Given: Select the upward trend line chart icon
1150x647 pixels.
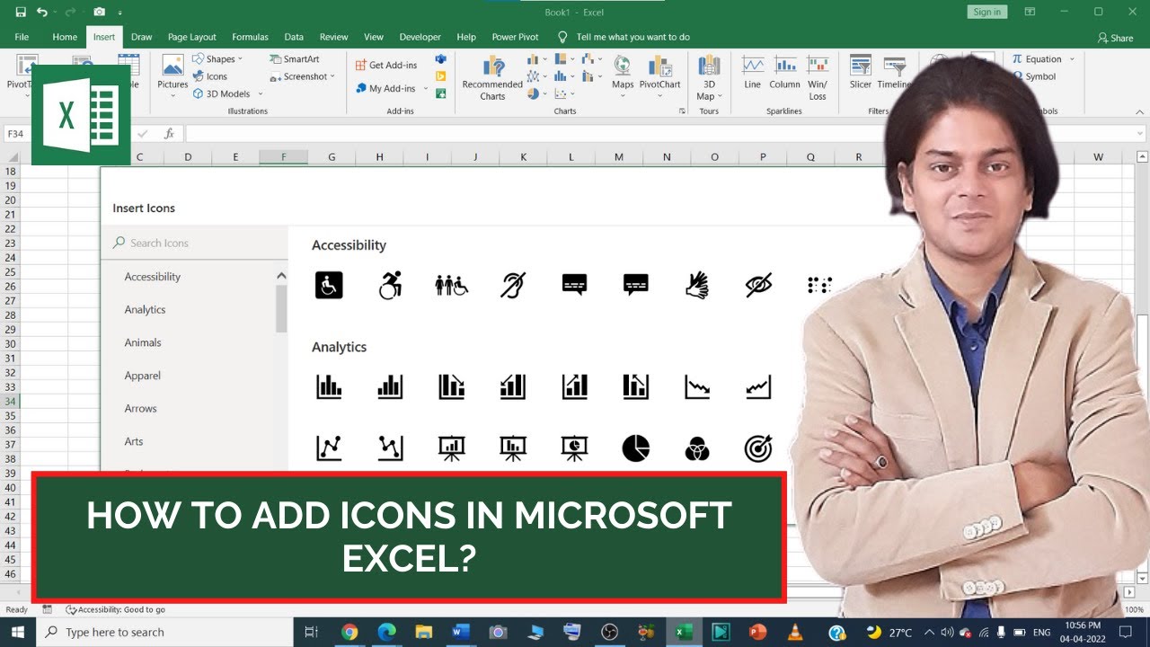Looking at the screenshot, I should pyautogui.click(x=758, y=387).
